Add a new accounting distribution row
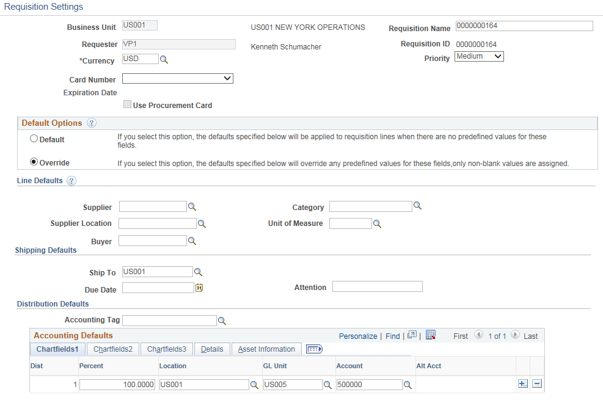603x403 pixels. tap(522, 383)
